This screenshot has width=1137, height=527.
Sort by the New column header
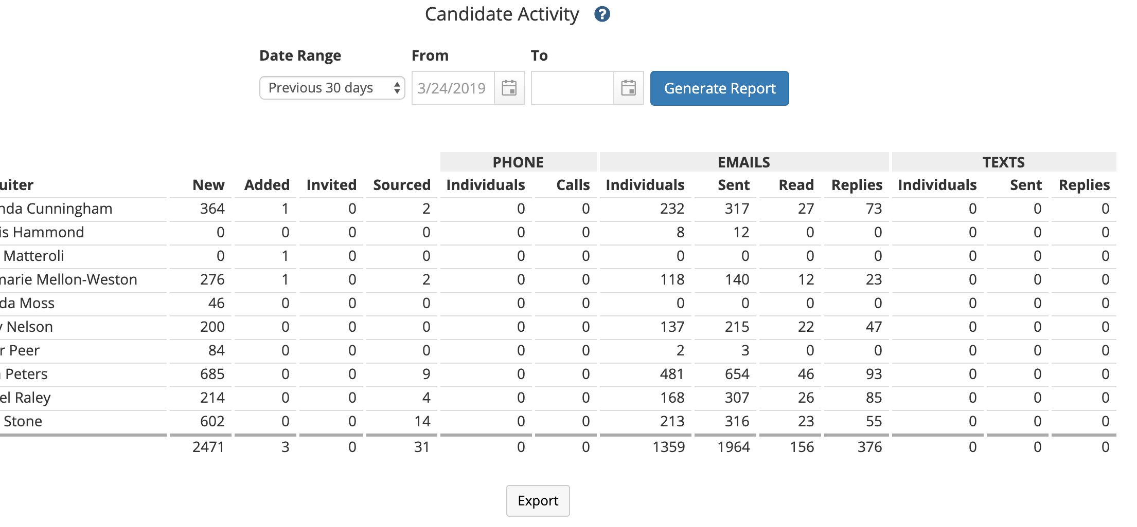pyautogui.click(x=208, y=185)
